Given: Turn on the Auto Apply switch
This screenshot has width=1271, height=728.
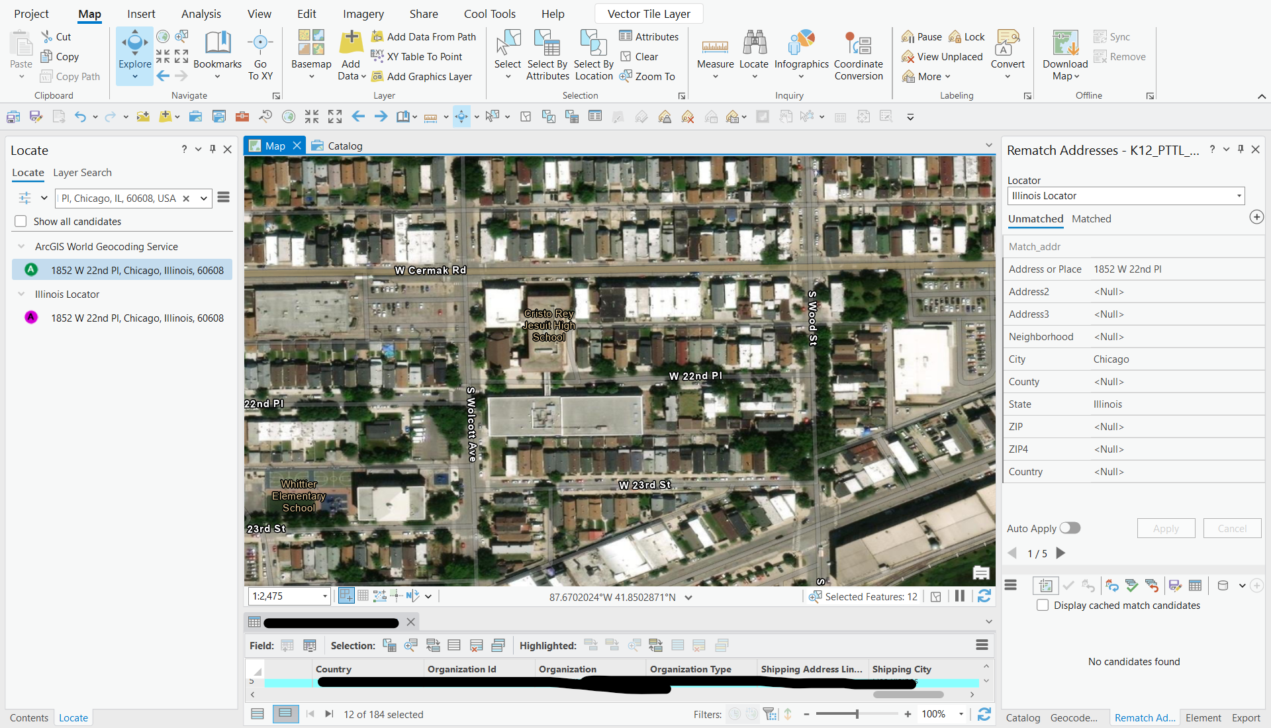Looking at the screenshot, I should point(1070,527).
